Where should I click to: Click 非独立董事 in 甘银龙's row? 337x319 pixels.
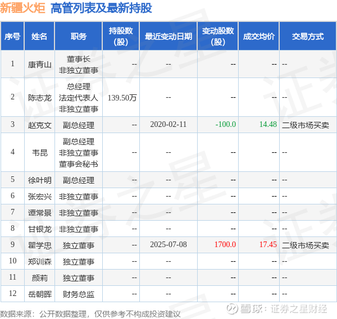pyautogui.click(x=79, y=229)
